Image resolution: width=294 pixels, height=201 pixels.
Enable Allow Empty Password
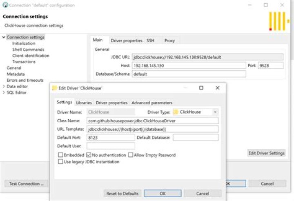[131, 155]
